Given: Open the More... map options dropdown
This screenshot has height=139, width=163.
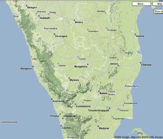Looking at the screenshot, I should click(141, 4).
